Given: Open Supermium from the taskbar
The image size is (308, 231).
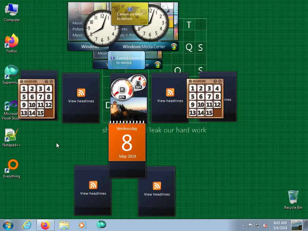Looking at the screenshot, I should tap(101, 225).
